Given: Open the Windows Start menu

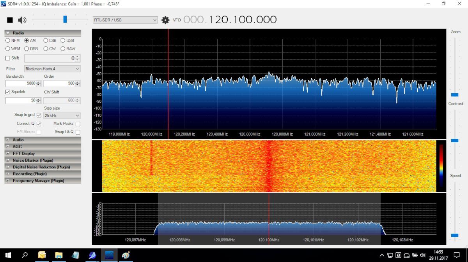Looking at the screenshot, I should 8,255.
